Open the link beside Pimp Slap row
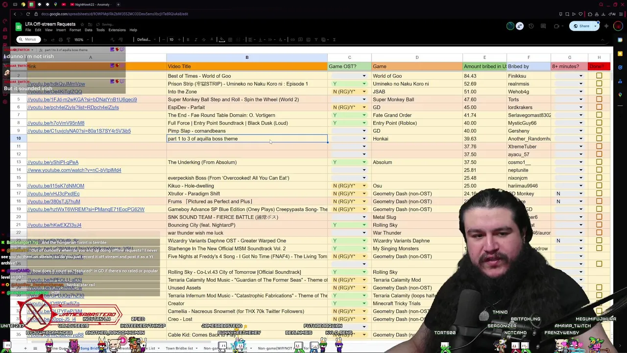 pos(79,131)
